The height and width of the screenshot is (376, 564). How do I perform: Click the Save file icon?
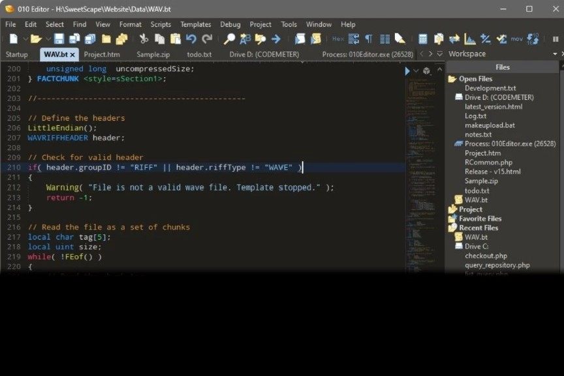coord(59,39)
